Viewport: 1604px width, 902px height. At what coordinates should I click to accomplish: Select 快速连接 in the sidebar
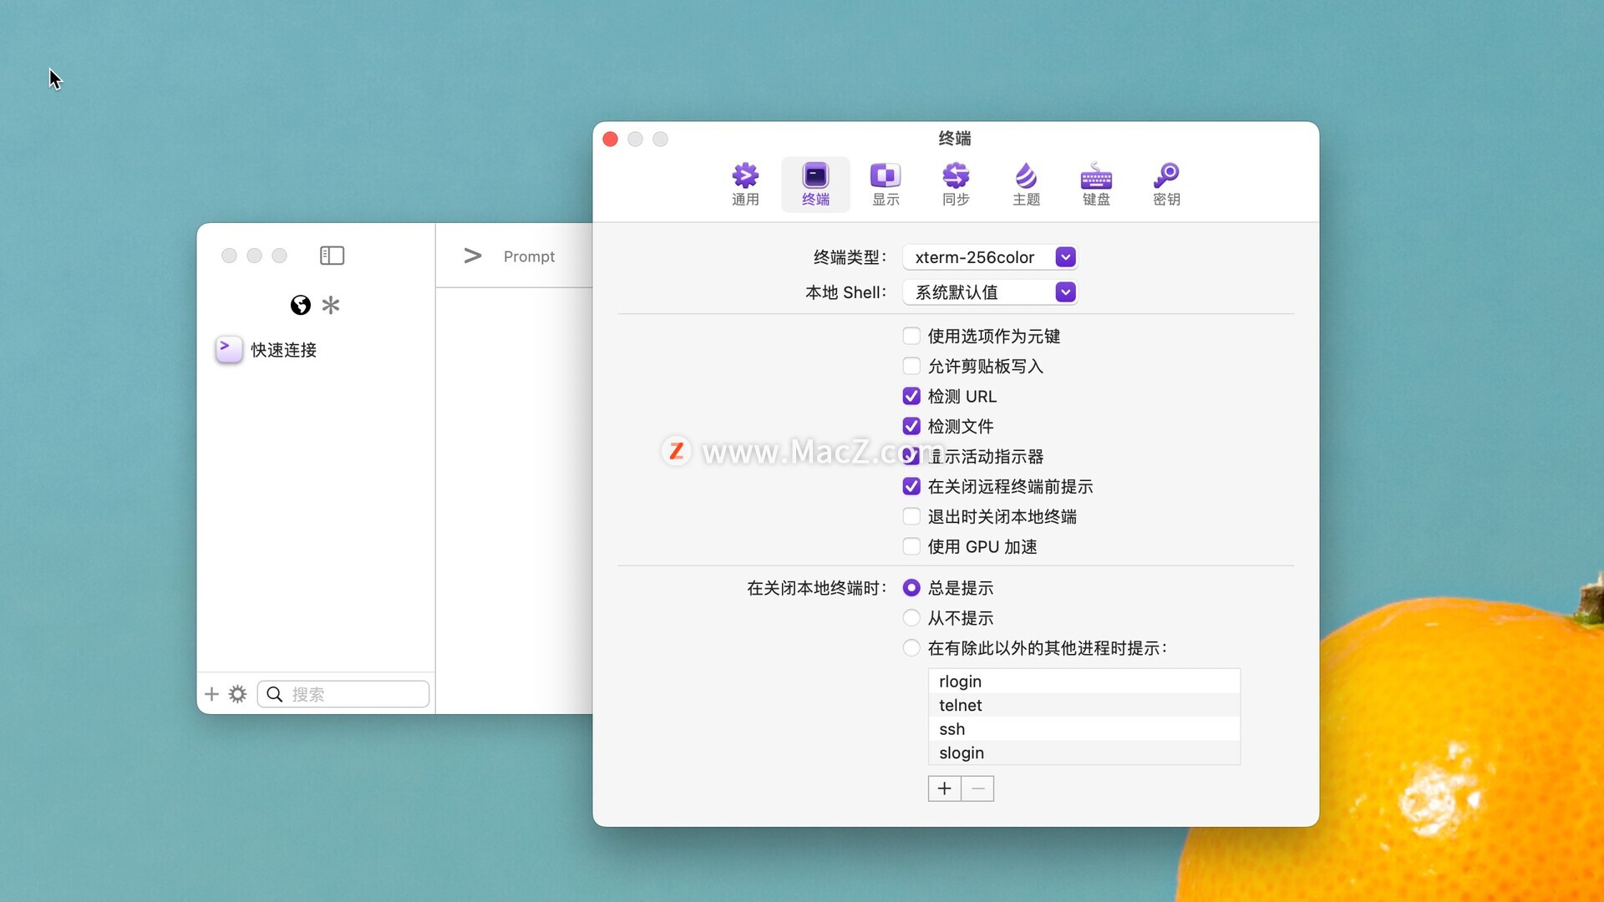pyautogui.click(x=284, y=350)
